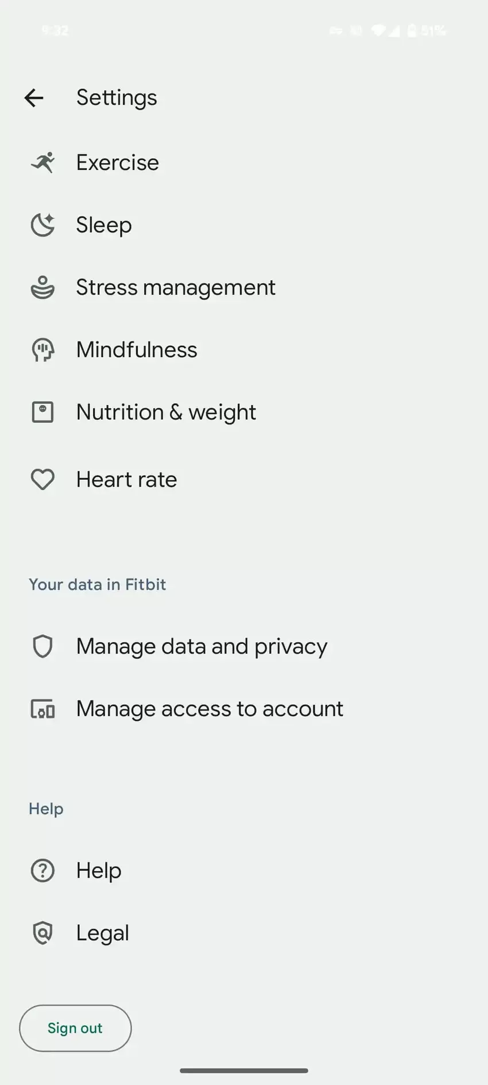Image resolution: width=488 pixels, height=1085 pixels.
Task: Tap the Heart rate heart icon
Action: point(42,480)
